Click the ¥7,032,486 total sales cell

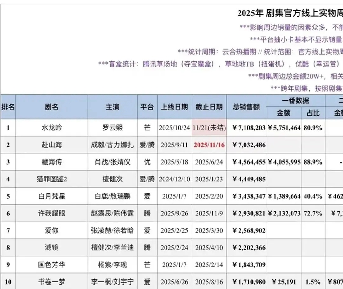[246, 145]
